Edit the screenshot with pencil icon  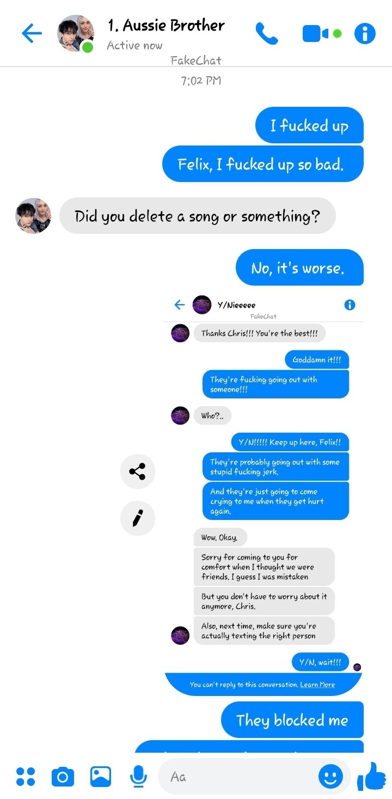click(138, 518)
